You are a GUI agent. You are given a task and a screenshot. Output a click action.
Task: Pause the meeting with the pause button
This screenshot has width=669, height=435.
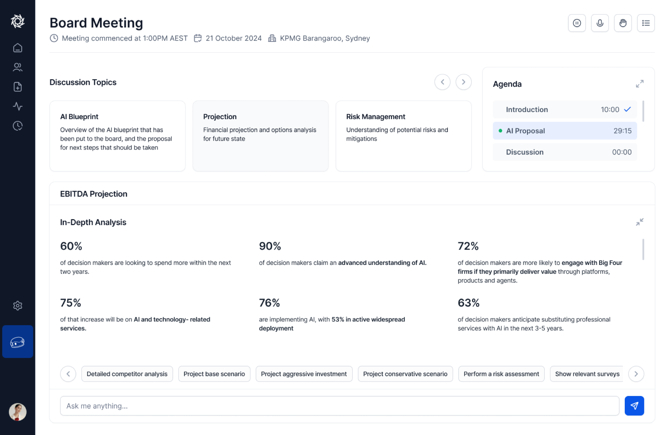[577, 23]
